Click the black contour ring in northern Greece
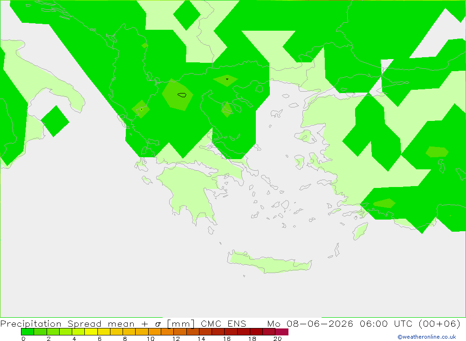The image size is (466, 341). point(182,95)
